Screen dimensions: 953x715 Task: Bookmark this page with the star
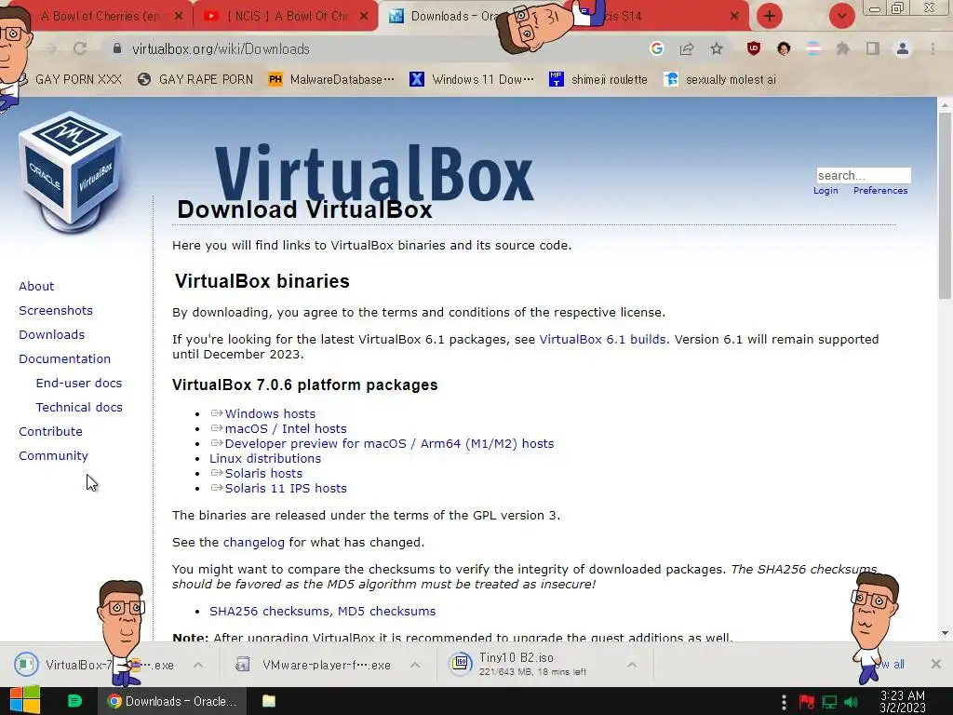coord(717,48)
